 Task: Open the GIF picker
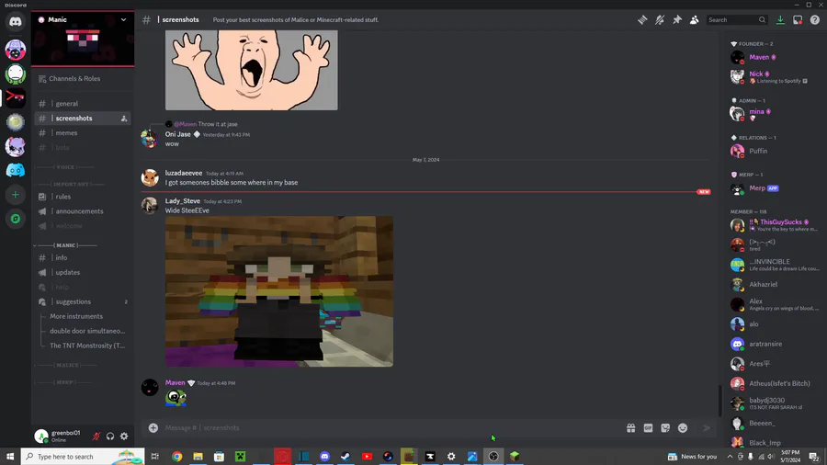(x=648, y=428)
